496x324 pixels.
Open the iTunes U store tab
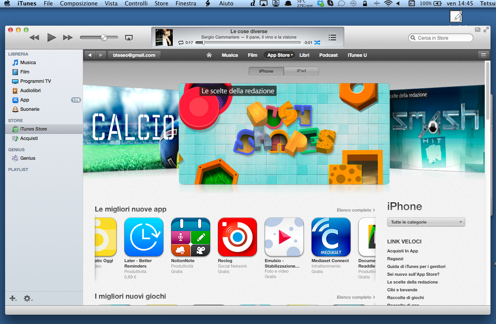coord(357,55)
